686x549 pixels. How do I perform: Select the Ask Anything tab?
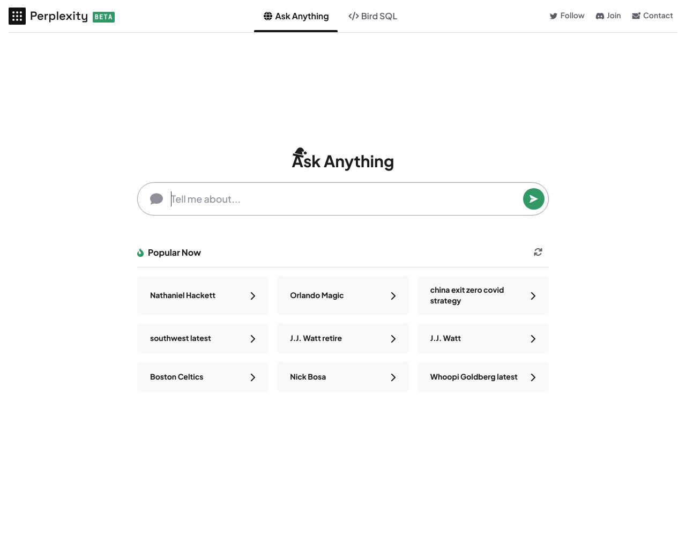pyautogui.click(x=296, y=16)
